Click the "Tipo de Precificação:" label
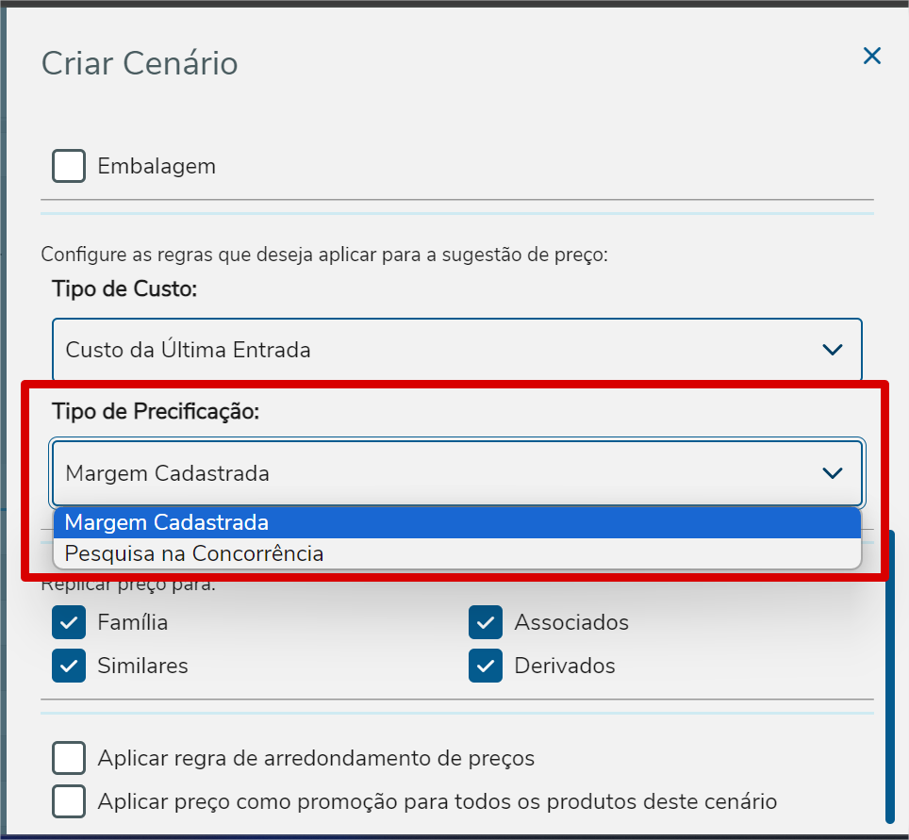909x840 pixels. click(156, 412)
